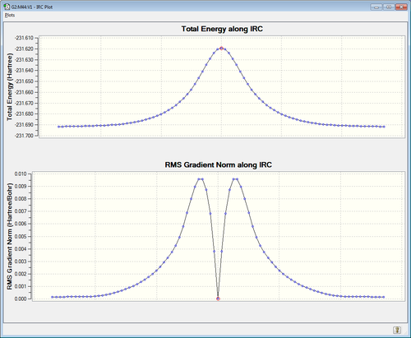Viewport: 411px width, 338px height.
Task: Select the first data point of RMS Gradient curve
Action: click(x=53, y=297)
